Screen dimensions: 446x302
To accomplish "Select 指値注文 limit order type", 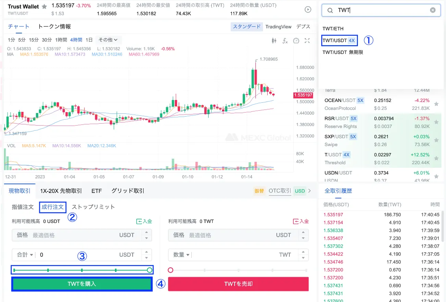I will 23,207.
